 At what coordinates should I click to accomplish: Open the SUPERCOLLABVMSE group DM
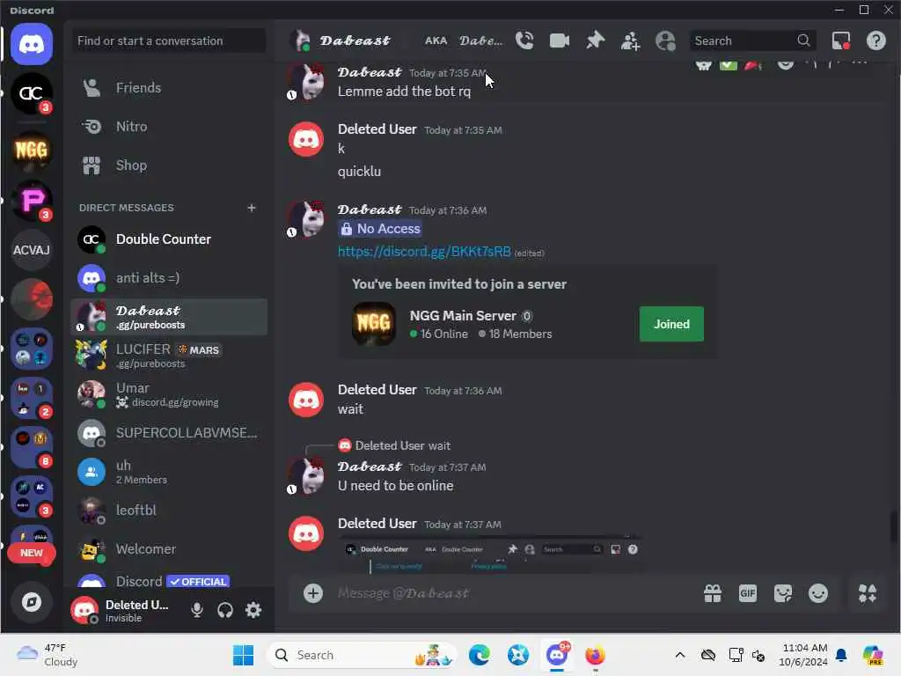pos(169,433)
